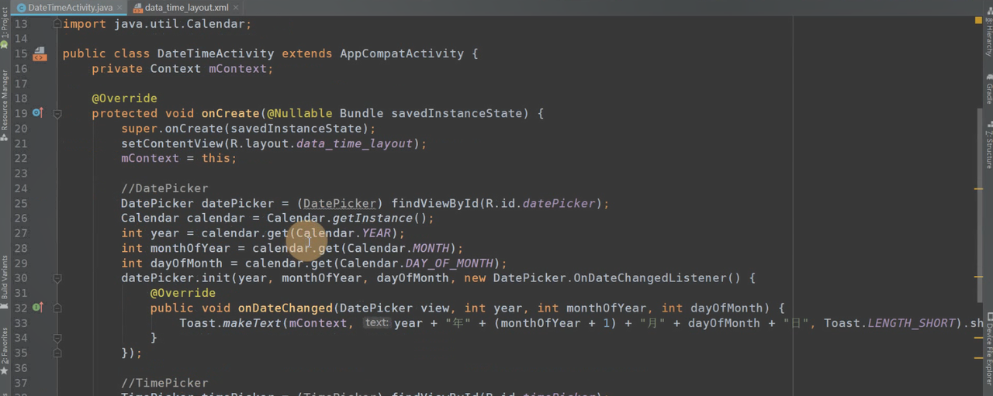
Task: Click the implements gutter icon on line 32
Action: (x=38, y=308)
